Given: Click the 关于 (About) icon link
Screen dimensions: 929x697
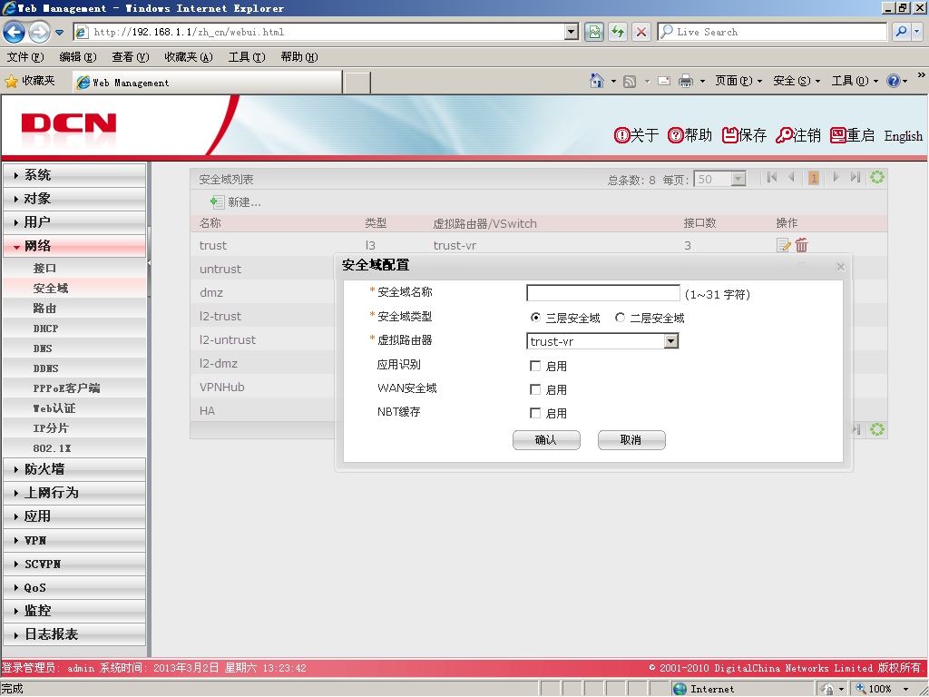Looking at the screenshot, I should click(636, 135).
